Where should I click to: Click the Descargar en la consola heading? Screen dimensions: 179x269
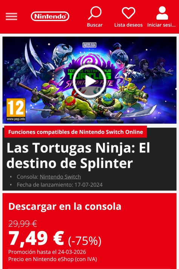tap(65, 206)
